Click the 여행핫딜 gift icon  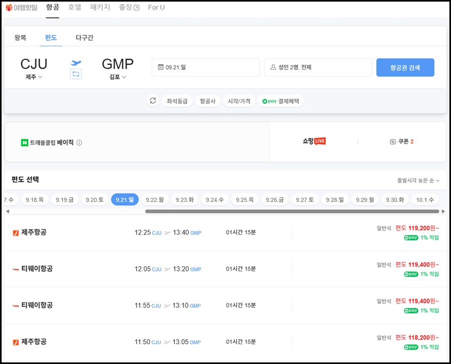(x=9, y=8)
